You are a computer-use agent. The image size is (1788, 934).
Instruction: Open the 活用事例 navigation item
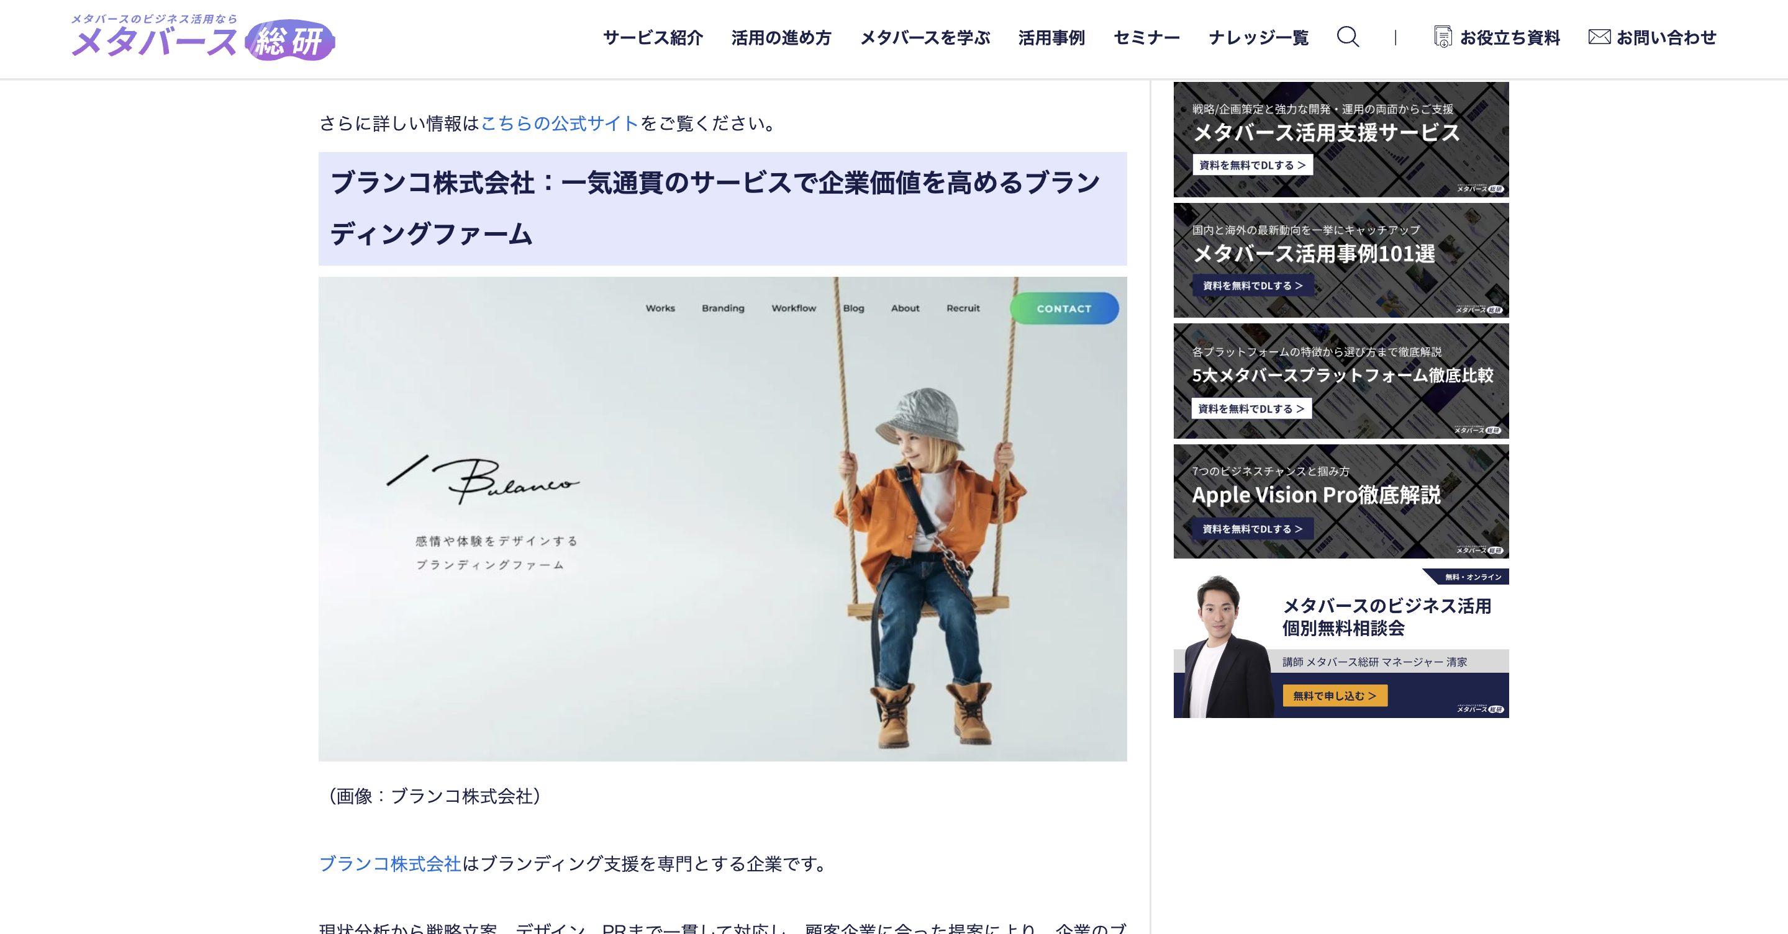coord(1051,37)
